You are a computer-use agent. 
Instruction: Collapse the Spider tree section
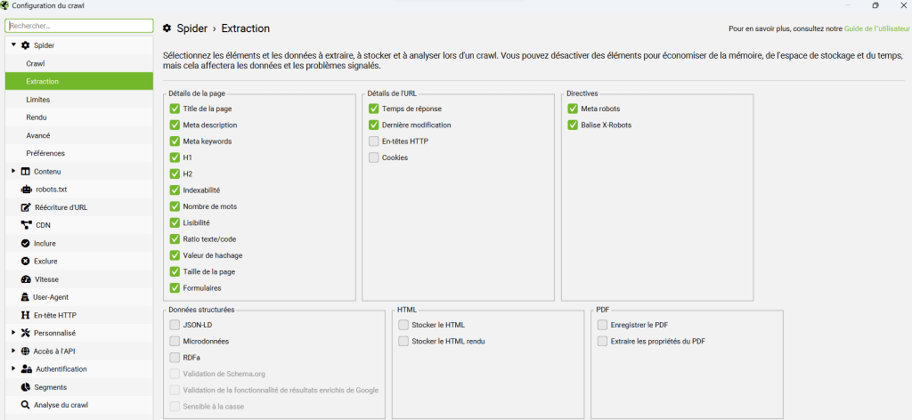click(x=13, y=45)
